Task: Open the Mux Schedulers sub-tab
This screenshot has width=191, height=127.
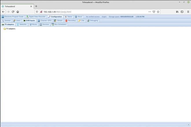Action: click(x=59, y=25)
